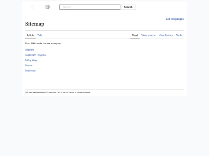Viewport: 209px width, 156px height.
Task: Switch to the Article tab
Action: (x=31, y=35)
